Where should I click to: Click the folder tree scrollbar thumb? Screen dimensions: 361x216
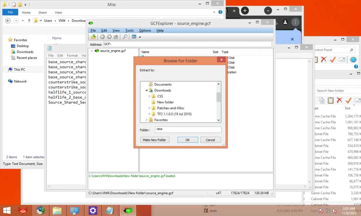point(219,97)
